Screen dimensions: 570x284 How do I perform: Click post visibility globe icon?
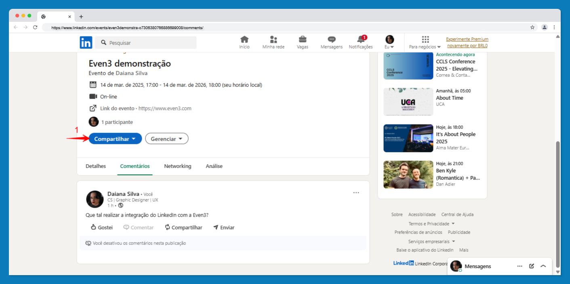click(x=121, y=205)
